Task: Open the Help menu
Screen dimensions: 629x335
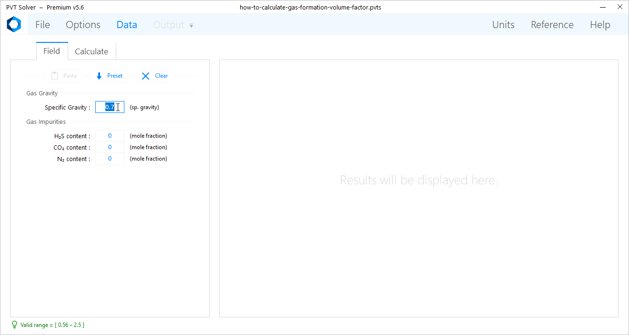Action: [600, 25]
